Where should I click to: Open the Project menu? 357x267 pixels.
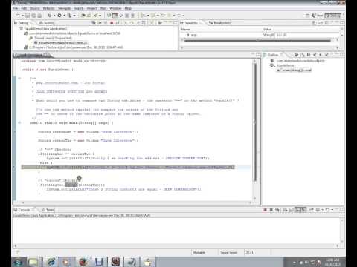click(92, 8)
